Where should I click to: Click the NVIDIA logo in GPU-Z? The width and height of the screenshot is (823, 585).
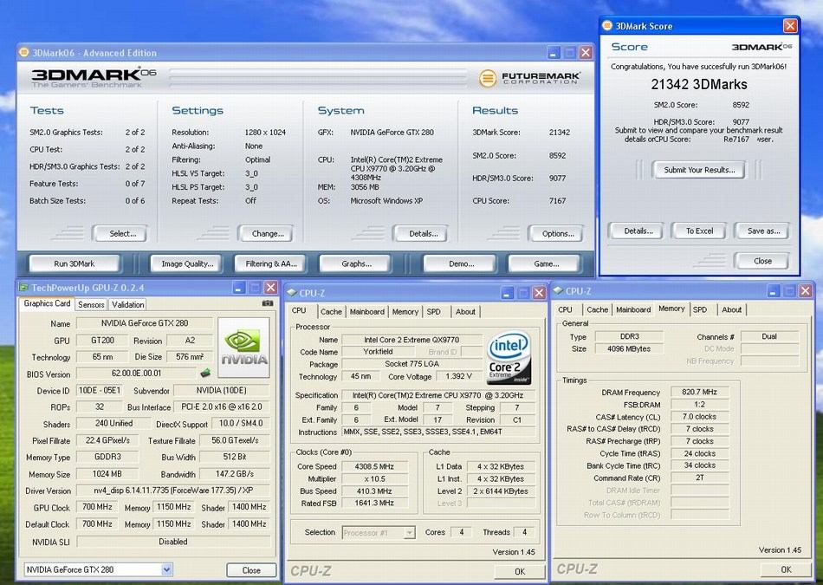click(244, 348)
